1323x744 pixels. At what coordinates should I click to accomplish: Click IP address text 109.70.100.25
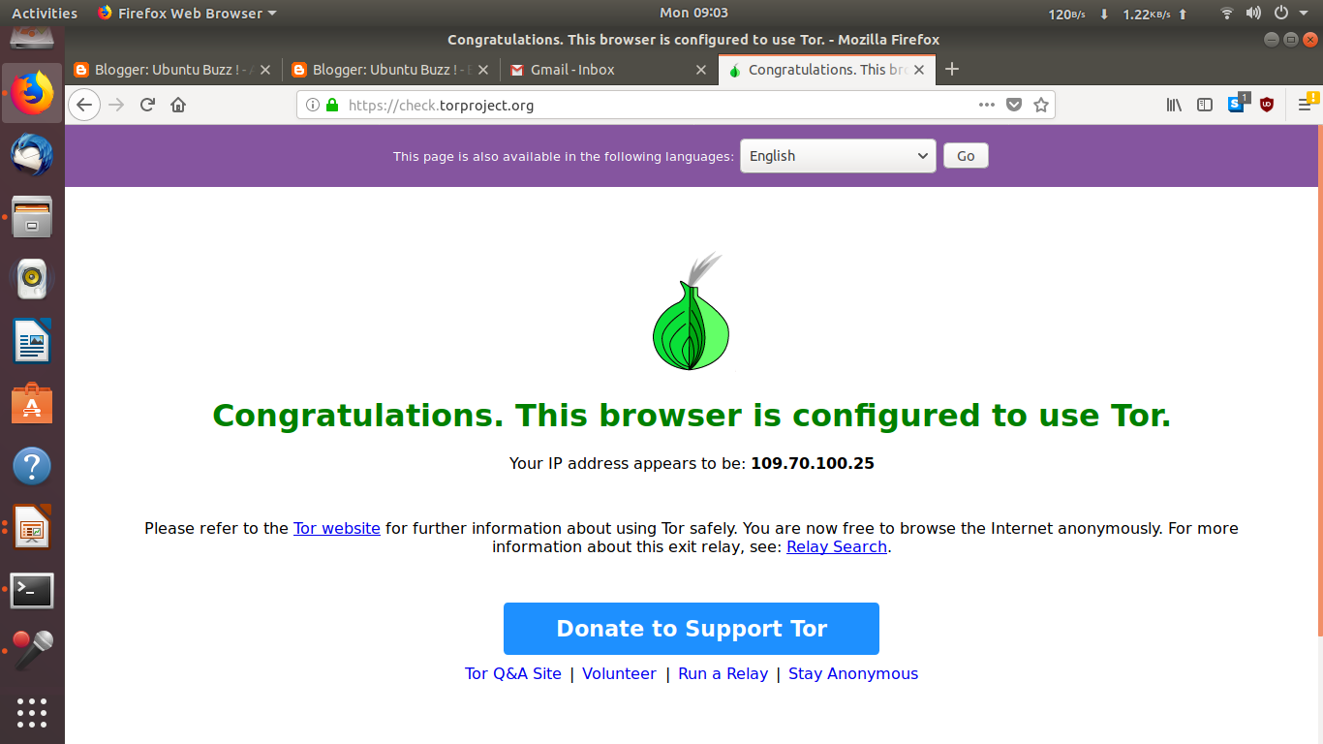coord(813,463)
